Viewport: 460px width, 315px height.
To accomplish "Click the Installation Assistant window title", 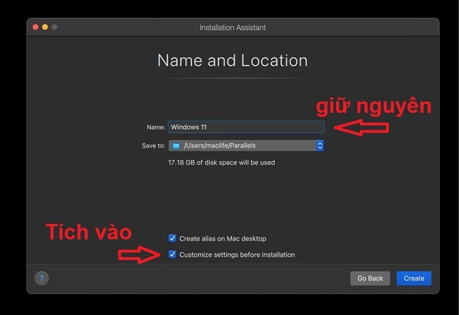I will coord(233,27).
